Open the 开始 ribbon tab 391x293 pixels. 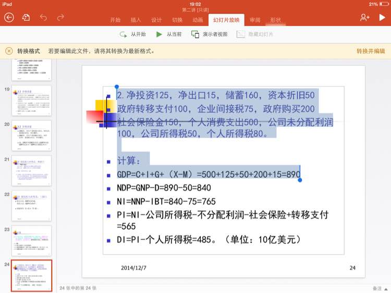pos(115,20)
